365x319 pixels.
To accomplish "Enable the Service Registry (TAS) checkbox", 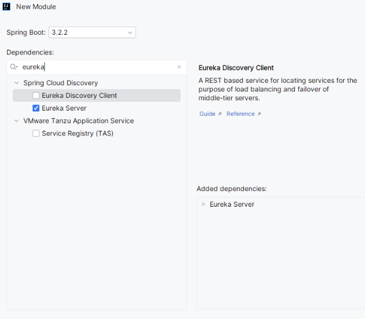I will (36, 134).
